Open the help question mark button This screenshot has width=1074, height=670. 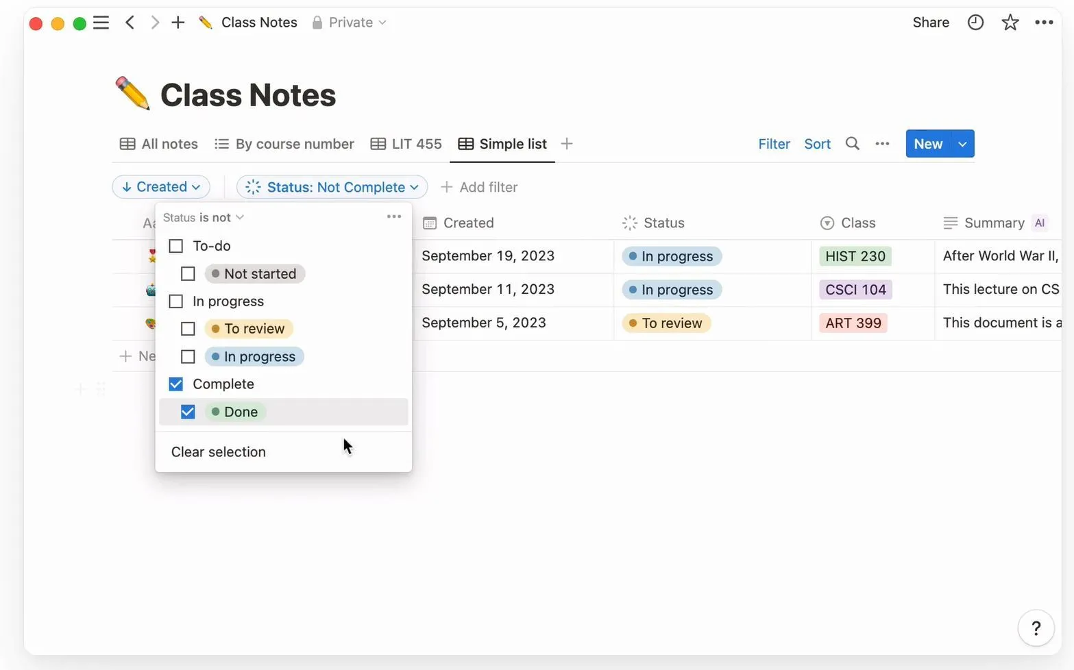tap(1035, 628)
